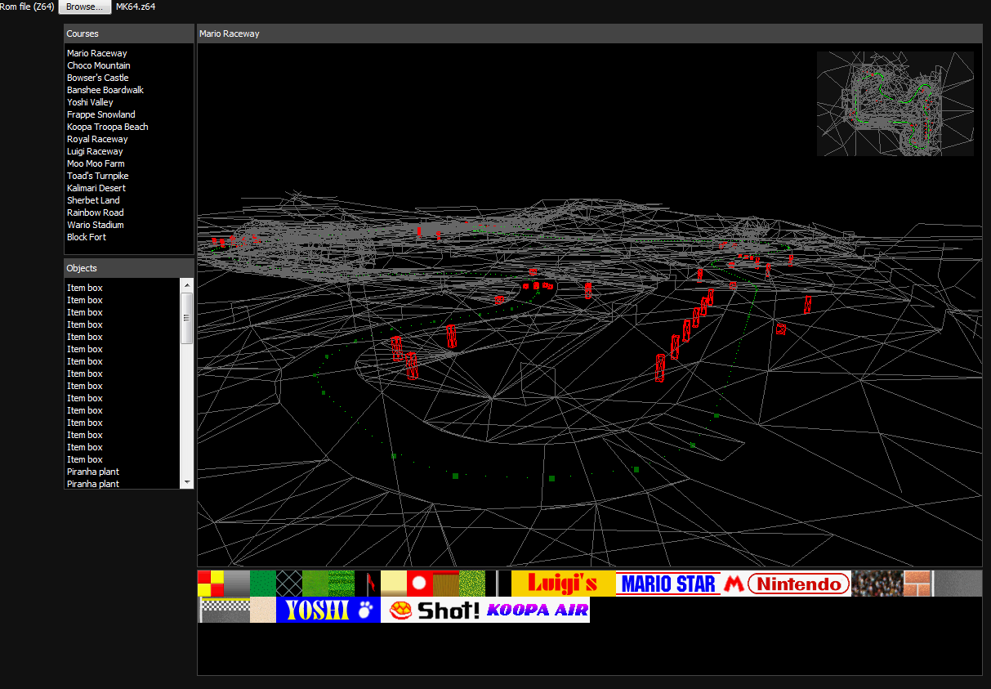Open Luigi Raceway from the course list
The width and height of the screenshot is (991, 689).
click(95, 151)
